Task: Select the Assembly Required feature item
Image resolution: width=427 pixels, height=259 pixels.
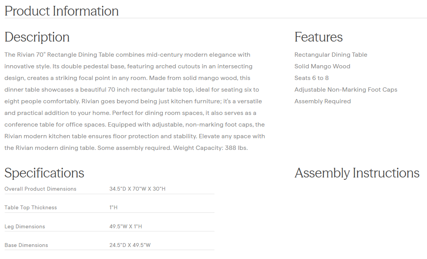Action: (x=322, y=101)
